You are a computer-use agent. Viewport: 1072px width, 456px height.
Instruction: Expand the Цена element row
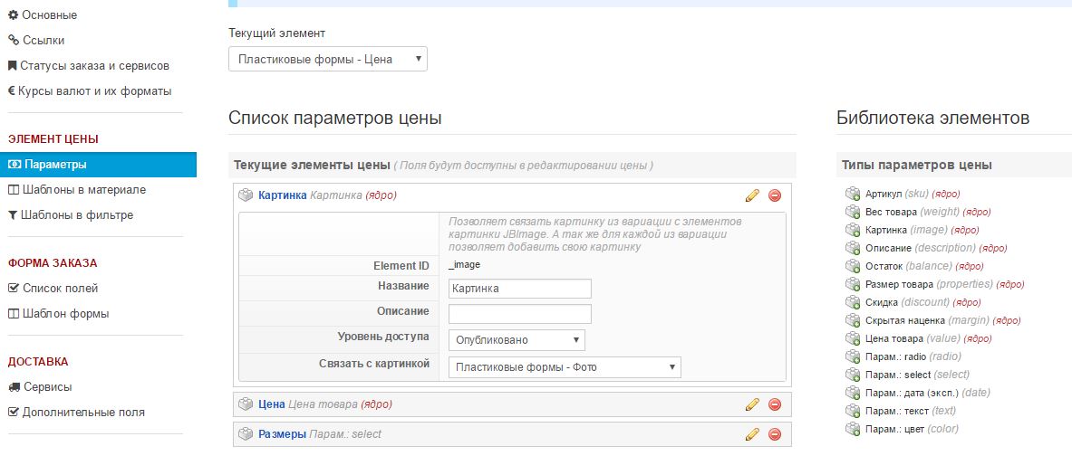coord(272,404)
